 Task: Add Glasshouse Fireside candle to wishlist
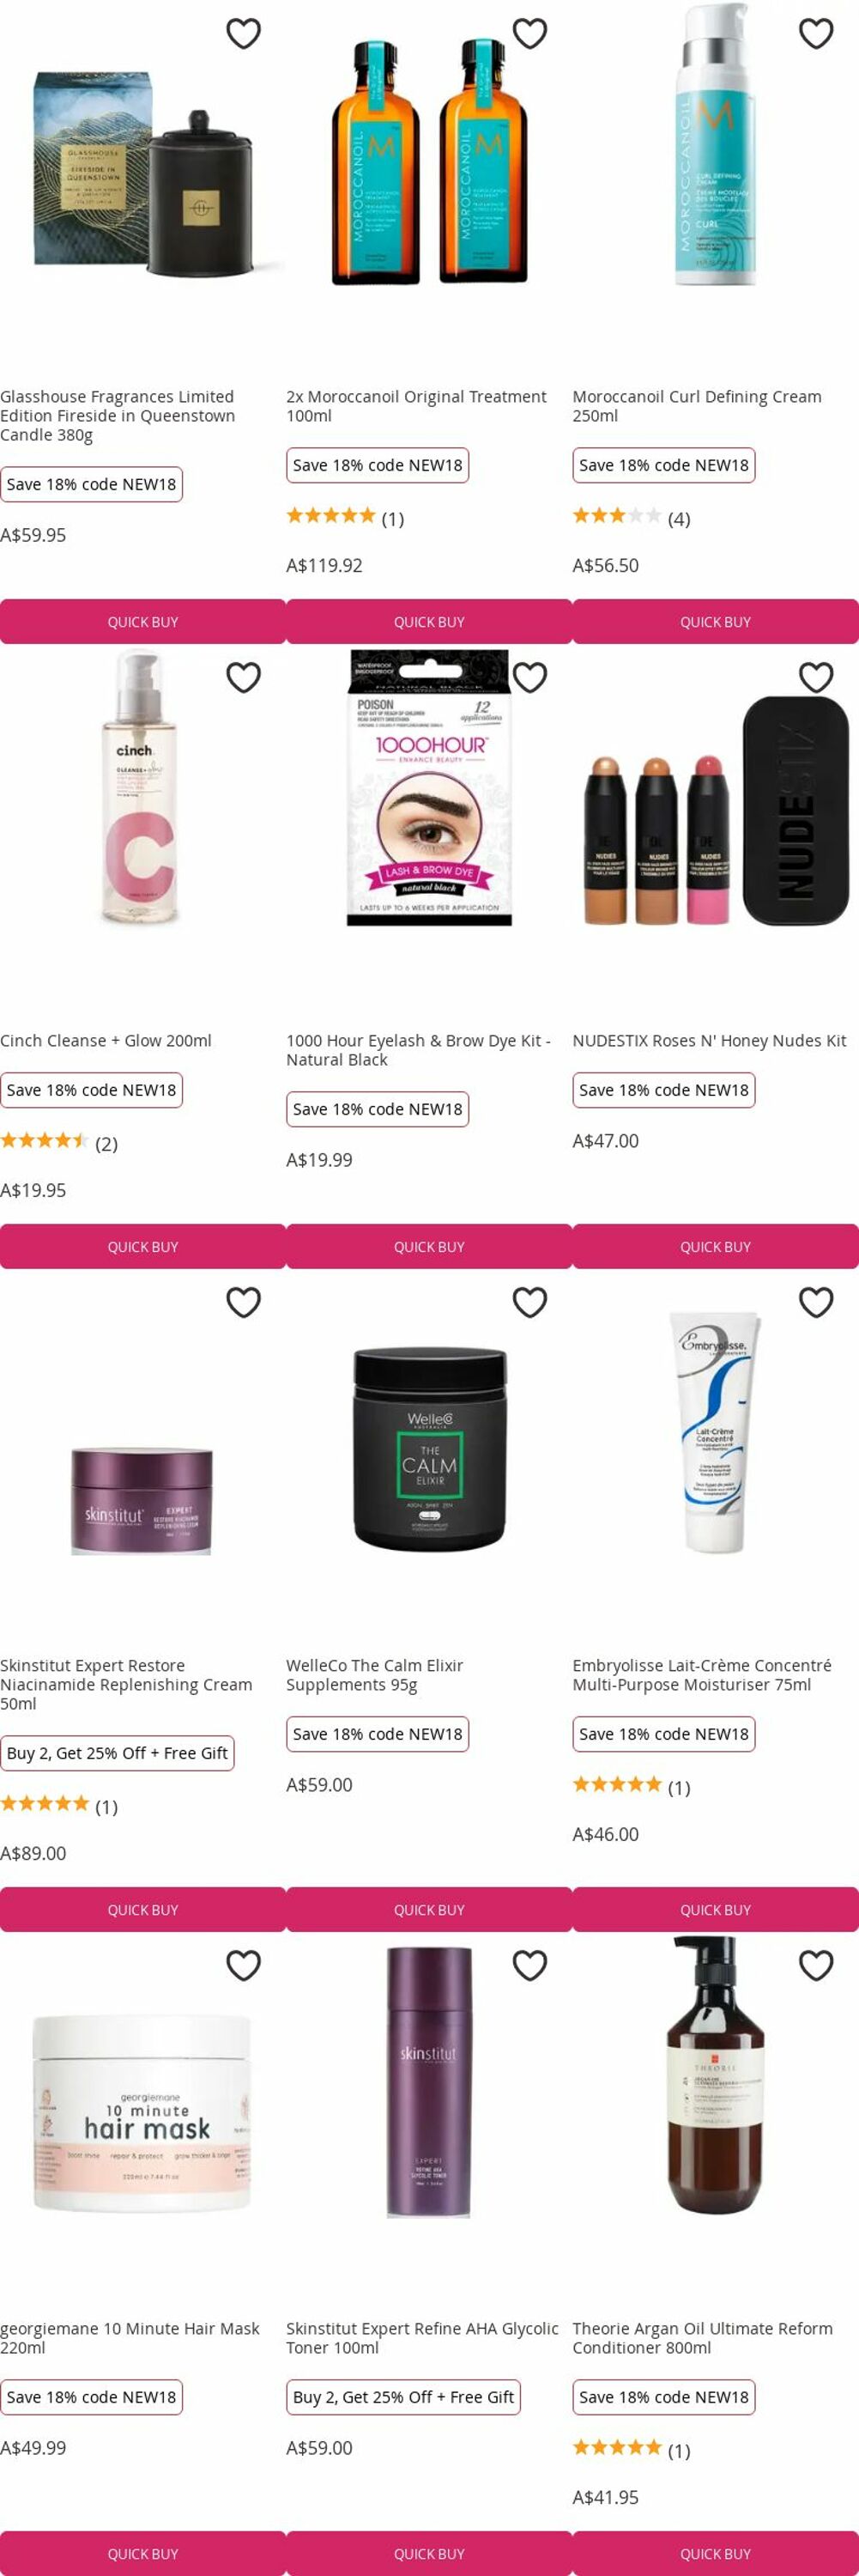click(244, 34)
